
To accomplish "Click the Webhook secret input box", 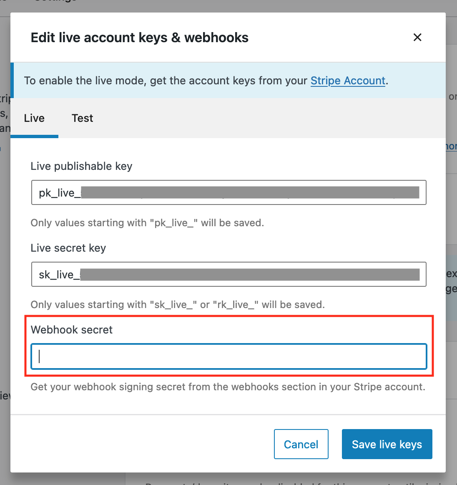I will click(x=228, y=356).
